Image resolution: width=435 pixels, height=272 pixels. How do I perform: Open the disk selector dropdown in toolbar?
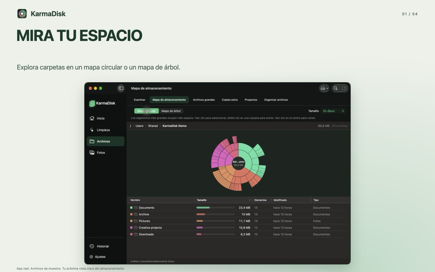pyautogui.click(x=324, y=88)
